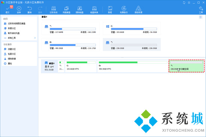The width and height of the screenshot is (206, 137).
Task: Click the drive icon on the 217.66MB card
Action: [x=46, y=27]
